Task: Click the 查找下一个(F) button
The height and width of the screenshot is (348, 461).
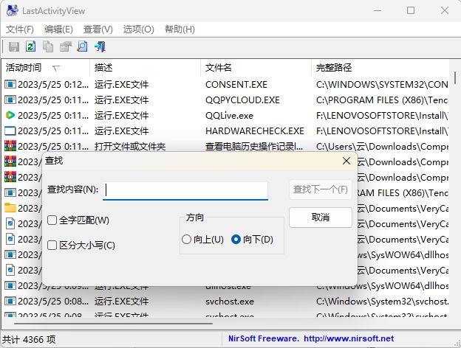Action: tap(321, 189)
